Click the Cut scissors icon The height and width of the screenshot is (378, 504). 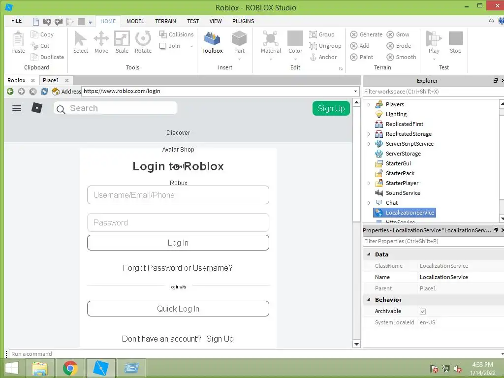(x=34, y=46)
